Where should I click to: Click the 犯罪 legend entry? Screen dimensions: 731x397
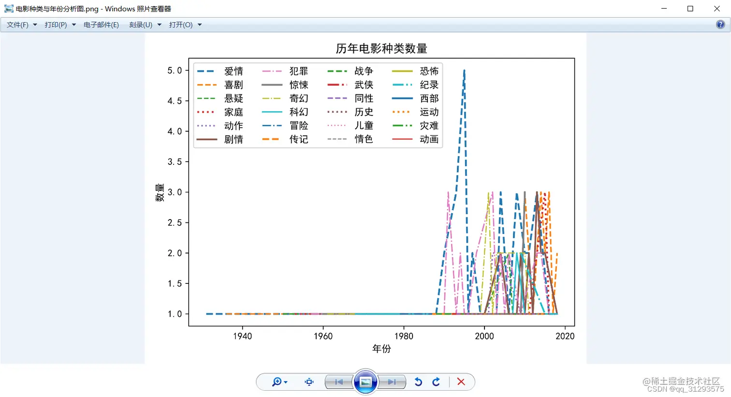point(285,71)
